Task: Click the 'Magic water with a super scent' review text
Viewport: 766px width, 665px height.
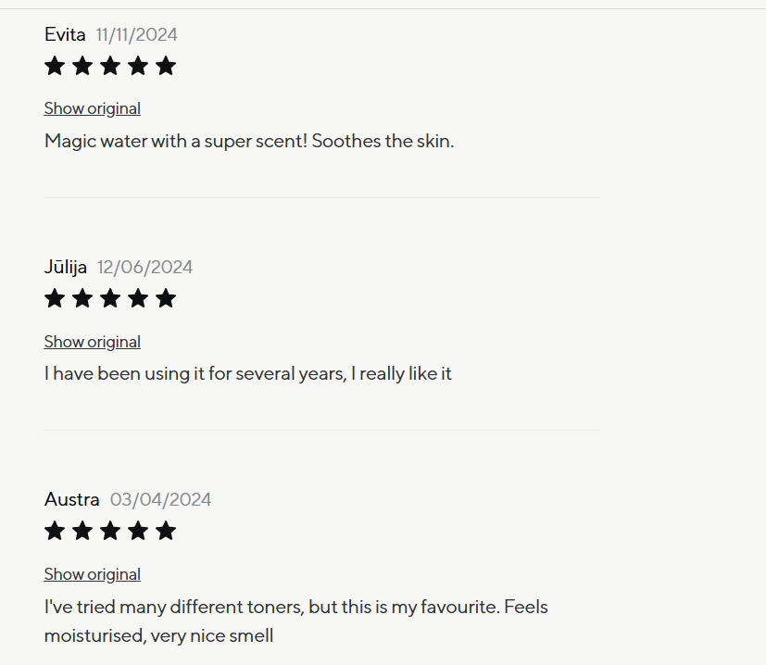Action: click(249, 142)
